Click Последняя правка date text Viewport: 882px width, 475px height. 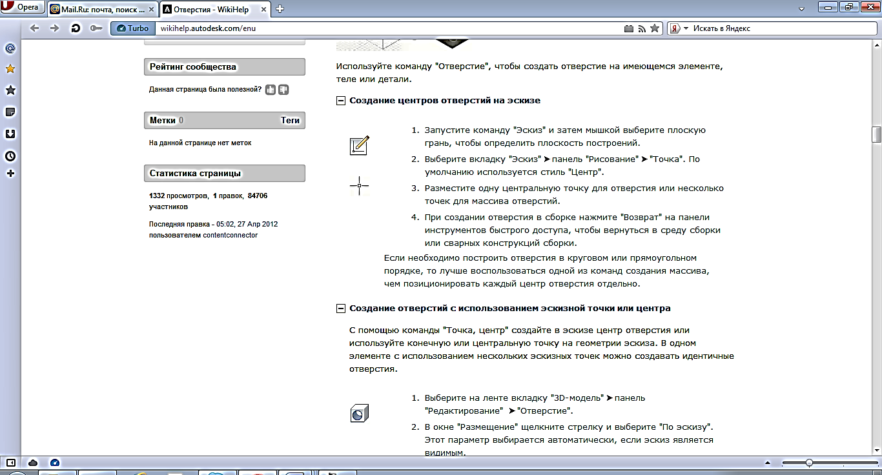click(x=213, y=224)
